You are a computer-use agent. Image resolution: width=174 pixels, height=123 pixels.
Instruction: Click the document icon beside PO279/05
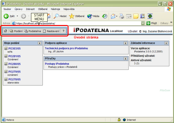pyautogui.click(x=6, y=72)
